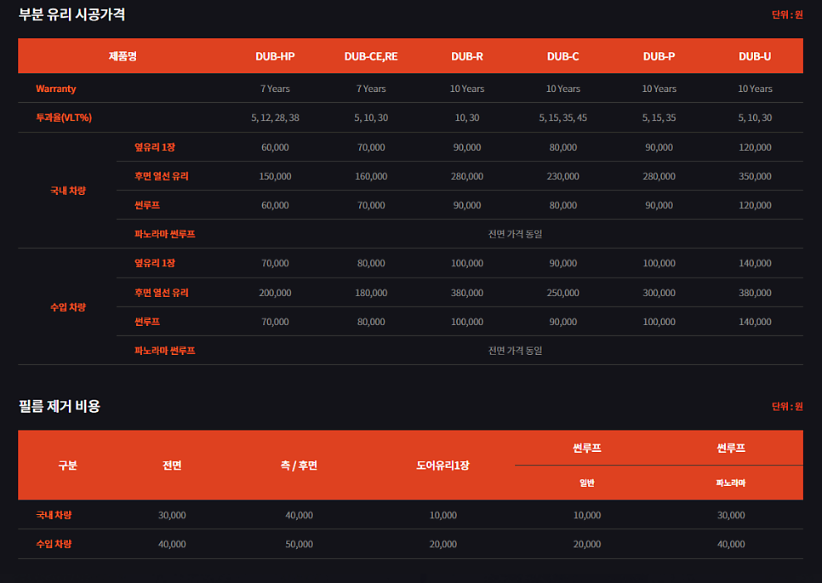Click VLT value '5, 15, 35' under DUB-P

click(659, 117)
